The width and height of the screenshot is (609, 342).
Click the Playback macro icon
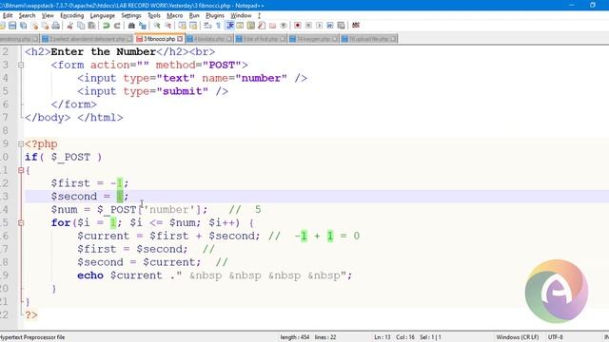pos(320,26)
